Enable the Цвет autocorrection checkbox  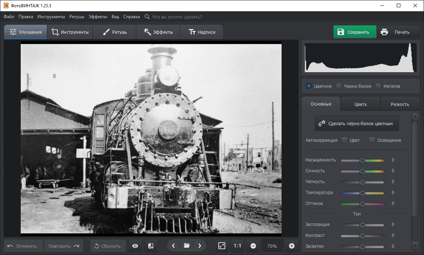point(344,140)
